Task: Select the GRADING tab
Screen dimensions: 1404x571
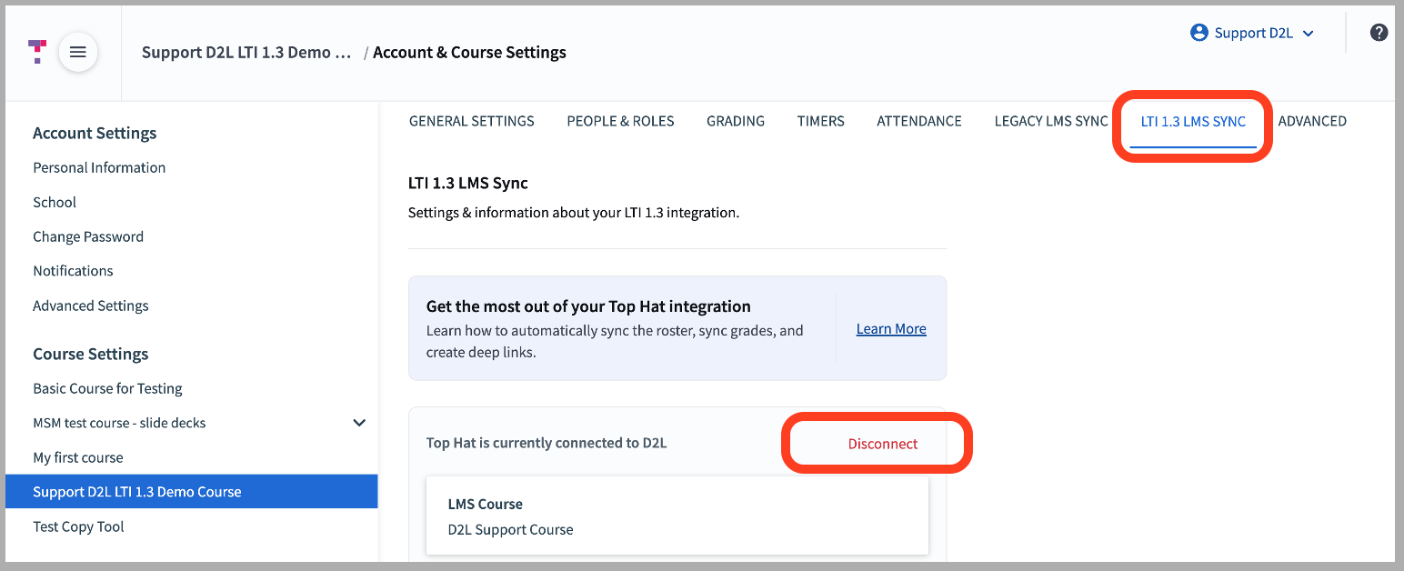Action: tap(736, 120)
